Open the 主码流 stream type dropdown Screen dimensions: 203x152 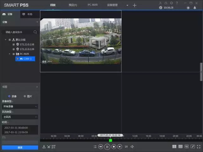pos(20,117)
